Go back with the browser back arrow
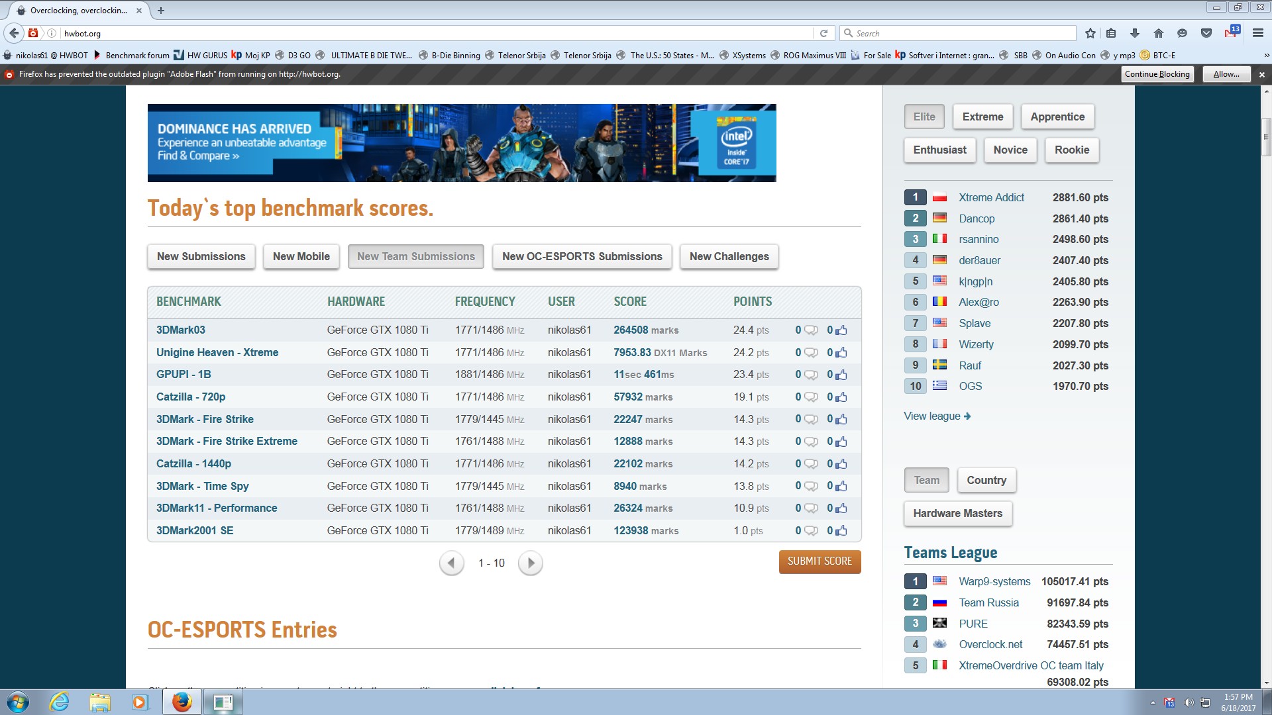 [x=14, y=33]
